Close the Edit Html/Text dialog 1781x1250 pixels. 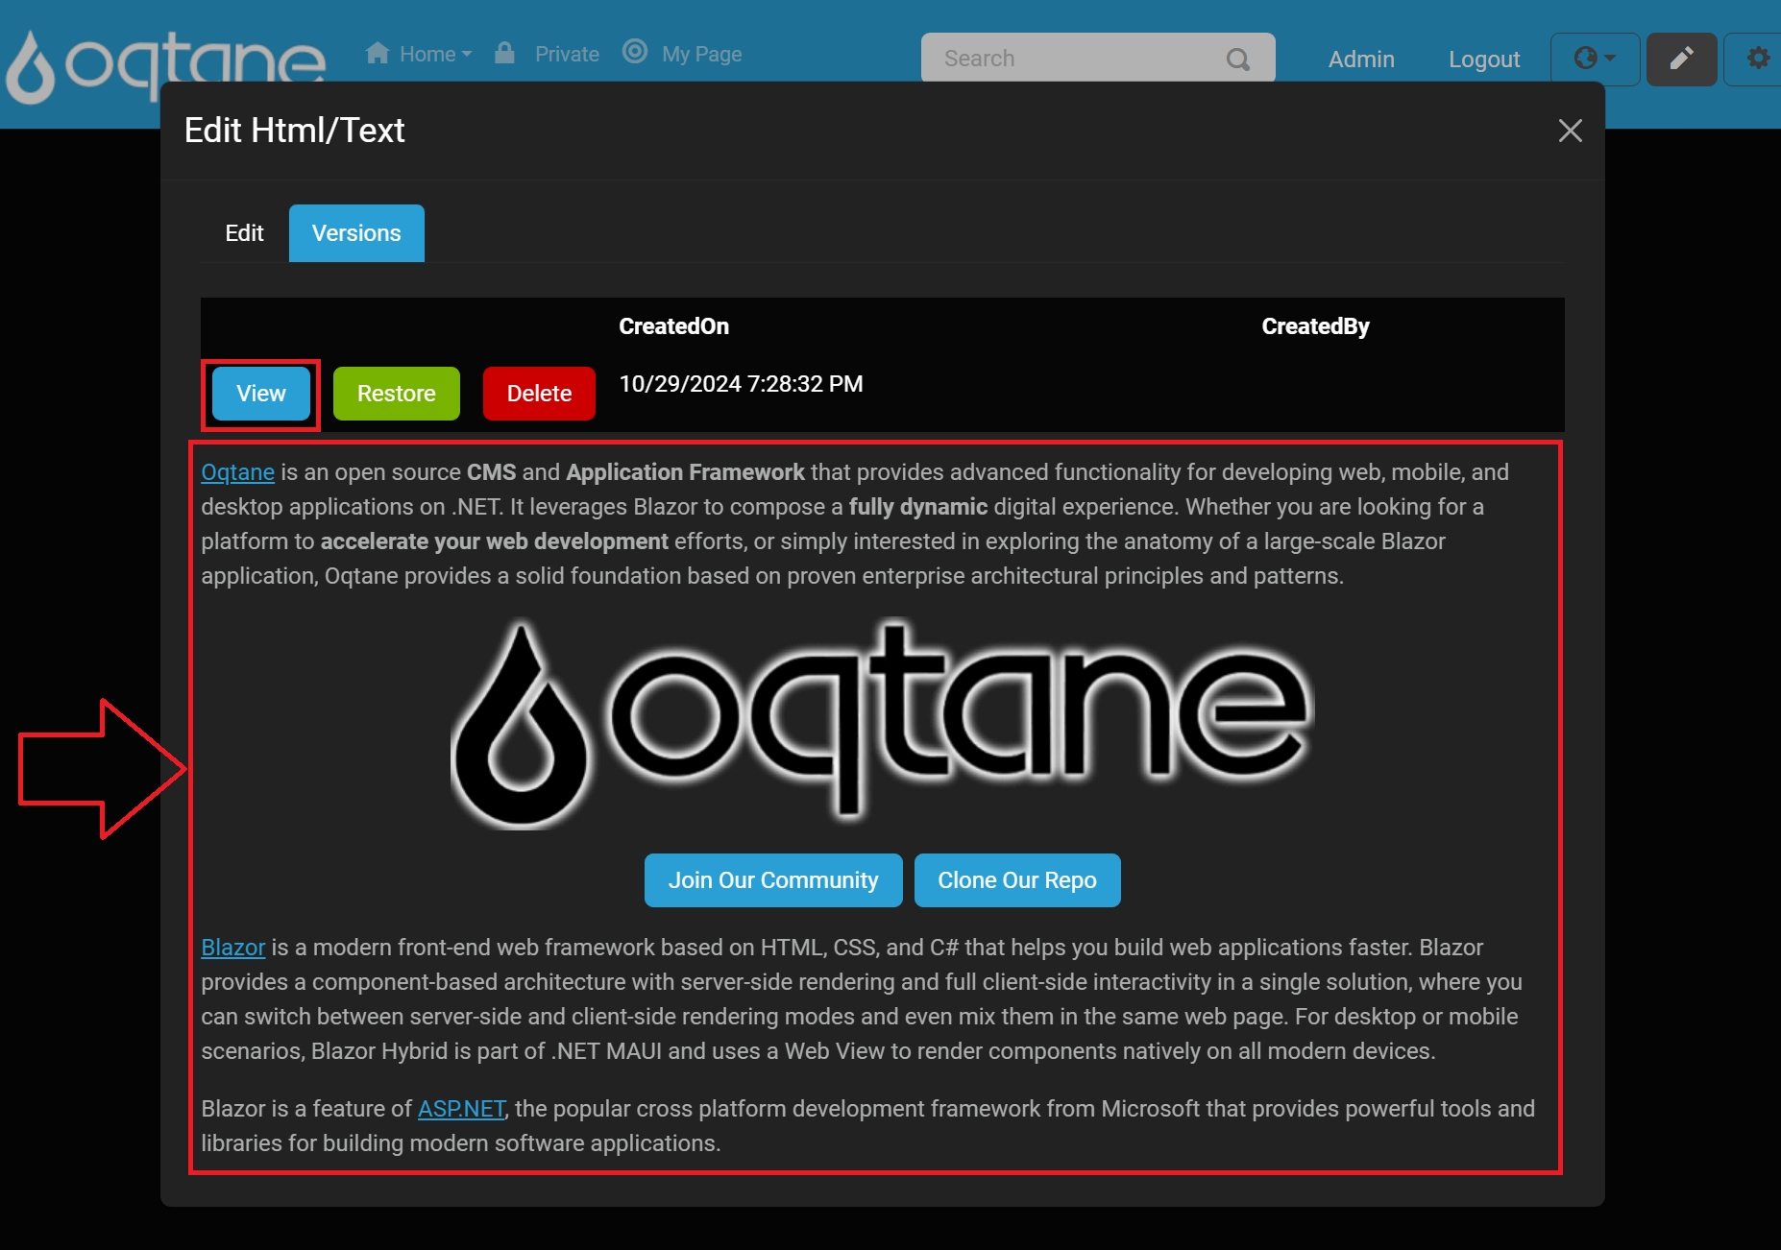point(1570,131)
